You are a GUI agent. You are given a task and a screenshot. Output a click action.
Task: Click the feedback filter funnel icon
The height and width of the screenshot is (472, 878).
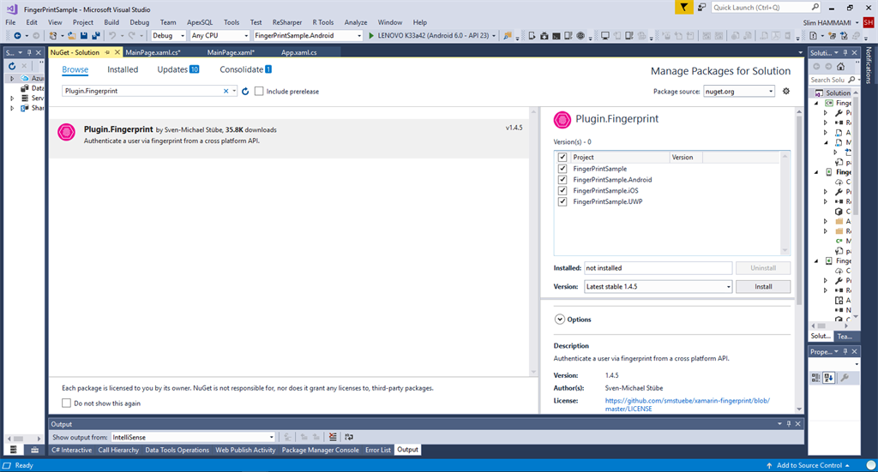tap(683, 7)
